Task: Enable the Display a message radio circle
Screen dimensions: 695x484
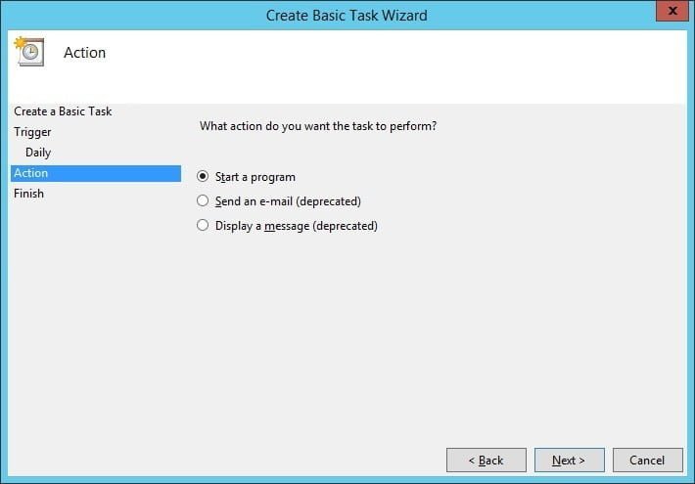Action: click(203, 226)
